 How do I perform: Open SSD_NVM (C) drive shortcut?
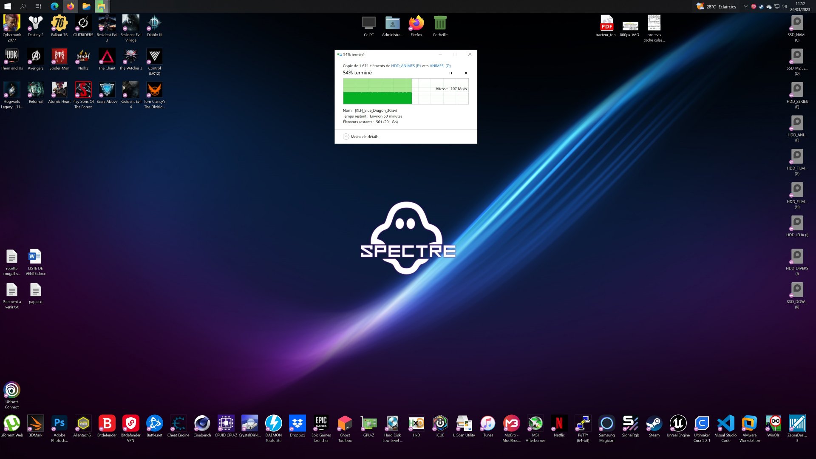[797, 28]
